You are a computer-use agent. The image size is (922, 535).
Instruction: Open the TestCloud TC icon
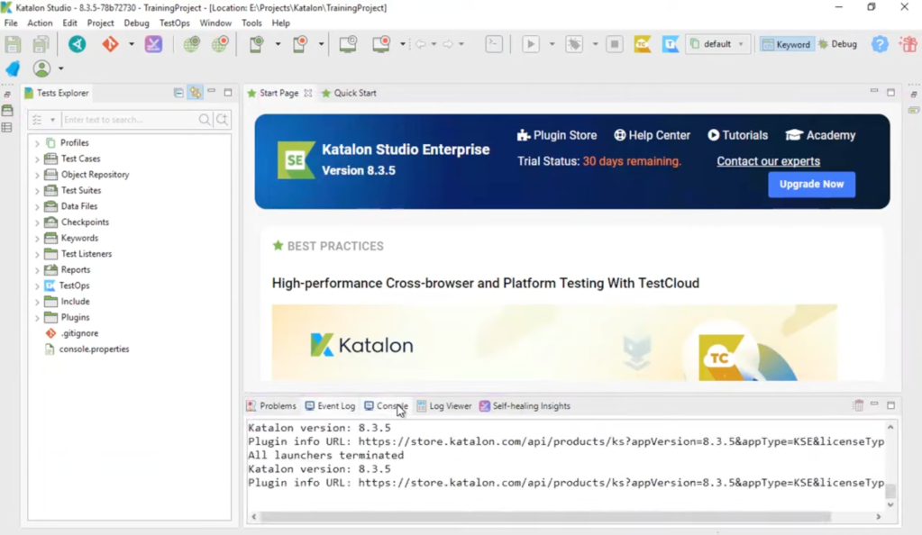(x=642, y=44)
